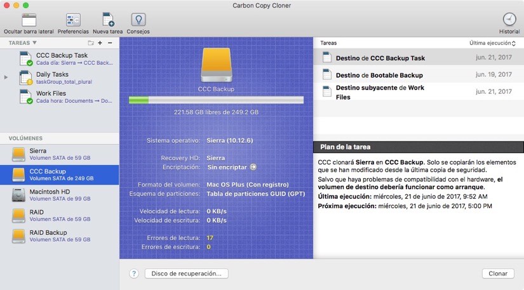Screen dimensions: 524x290
Task: Click the CCC Backup Task document icon
Action: coord(26,59)
